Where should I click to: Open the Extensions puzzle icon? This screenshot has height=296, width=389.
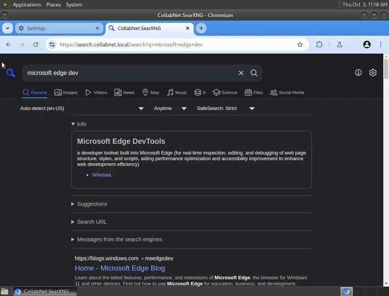319,45
